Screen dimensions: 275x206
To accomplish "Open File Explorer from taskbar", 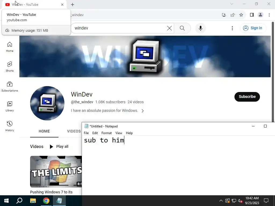I will tap(33, 201).
